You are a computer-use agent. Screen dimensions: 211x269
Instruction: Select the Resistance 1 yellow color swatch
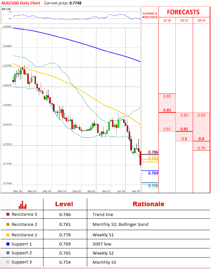click(8, 235)
